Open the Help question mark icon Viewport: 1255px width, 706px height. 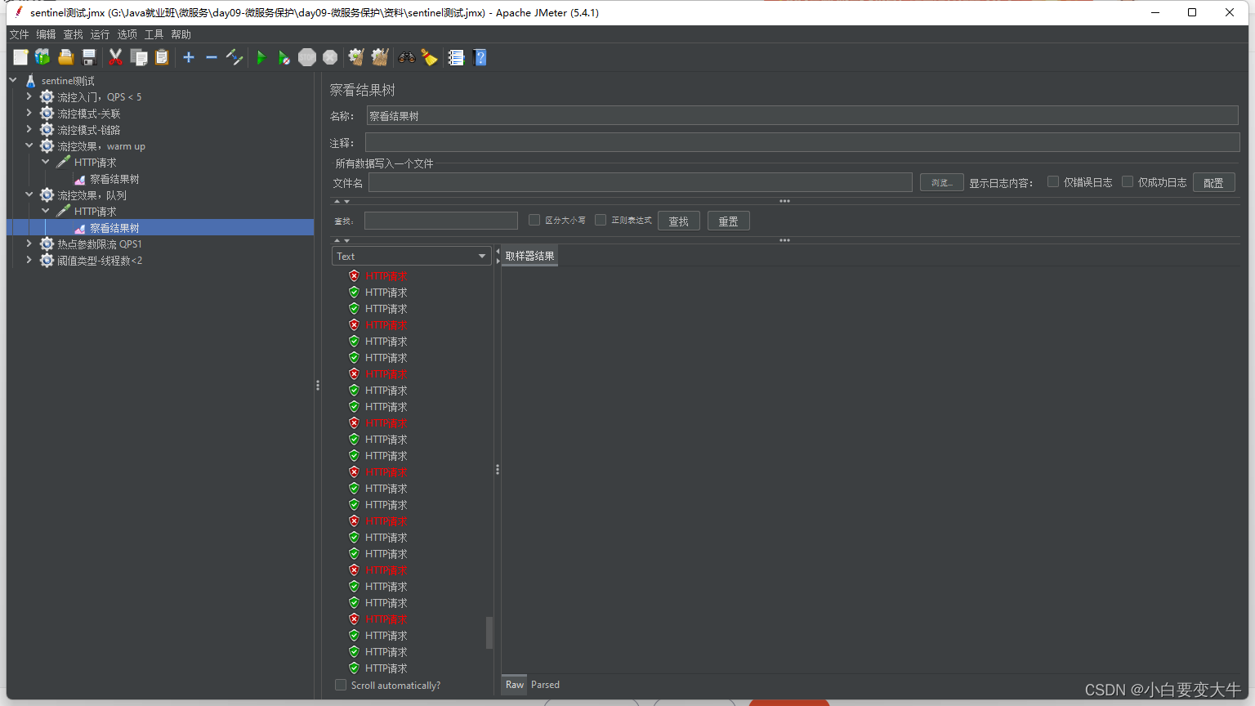pyautogui.click(x=480, y=57)
